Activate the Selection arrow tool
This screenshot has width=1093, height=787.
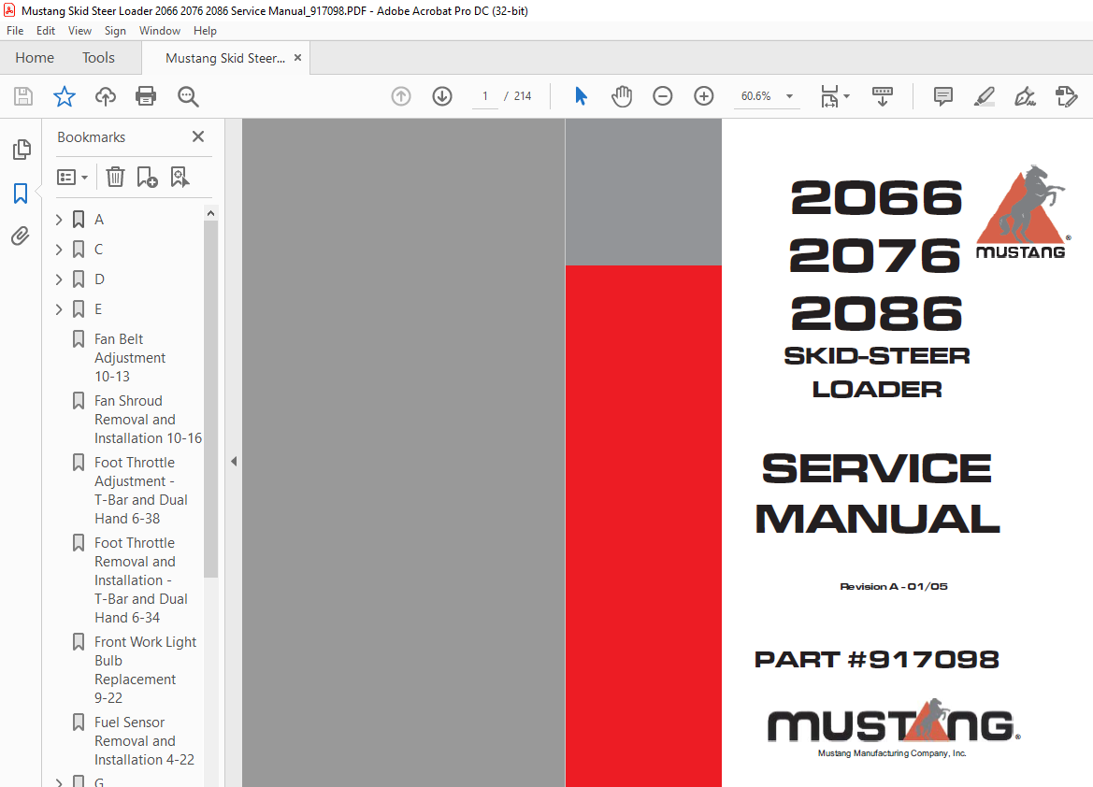(x=581, y=96)
